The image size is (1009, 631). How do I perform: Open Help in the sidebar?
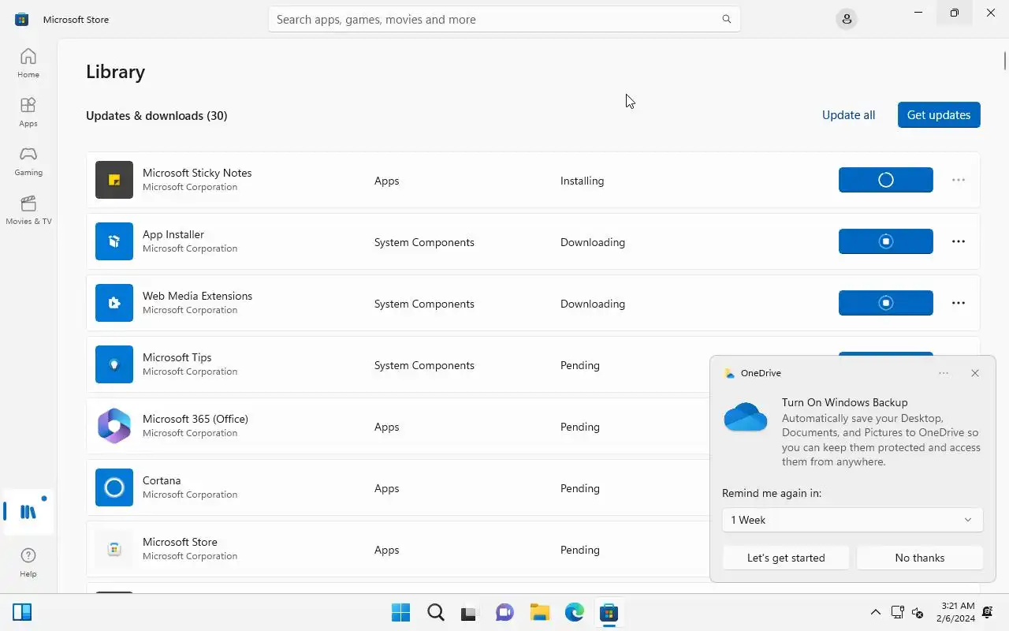coord(28,562)
